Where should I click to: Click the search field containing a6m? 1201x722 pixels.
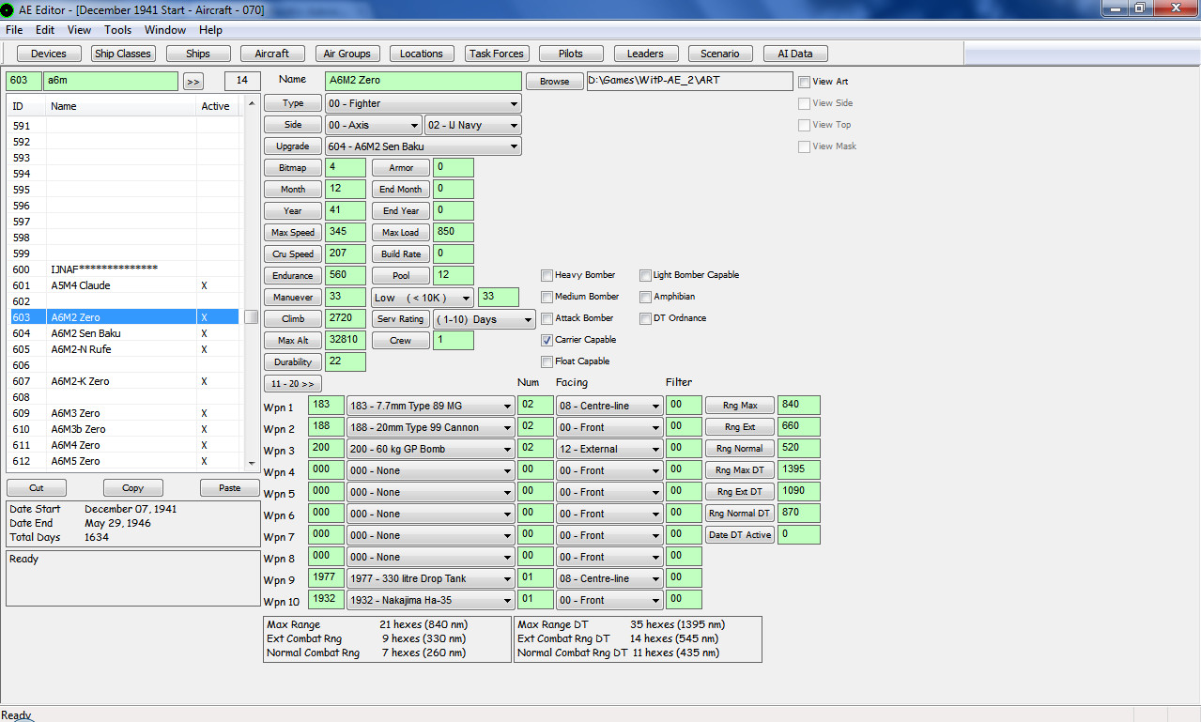point(111,82)
